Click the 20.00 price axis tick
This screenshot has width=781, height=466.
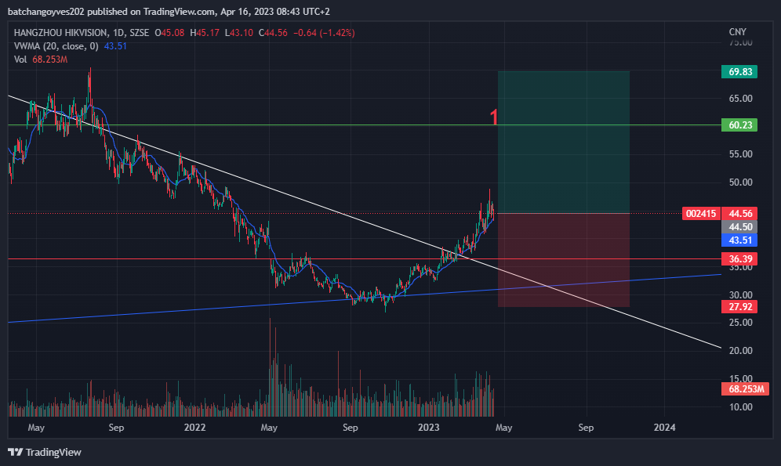pyautogui.click(x=741, y=351)
